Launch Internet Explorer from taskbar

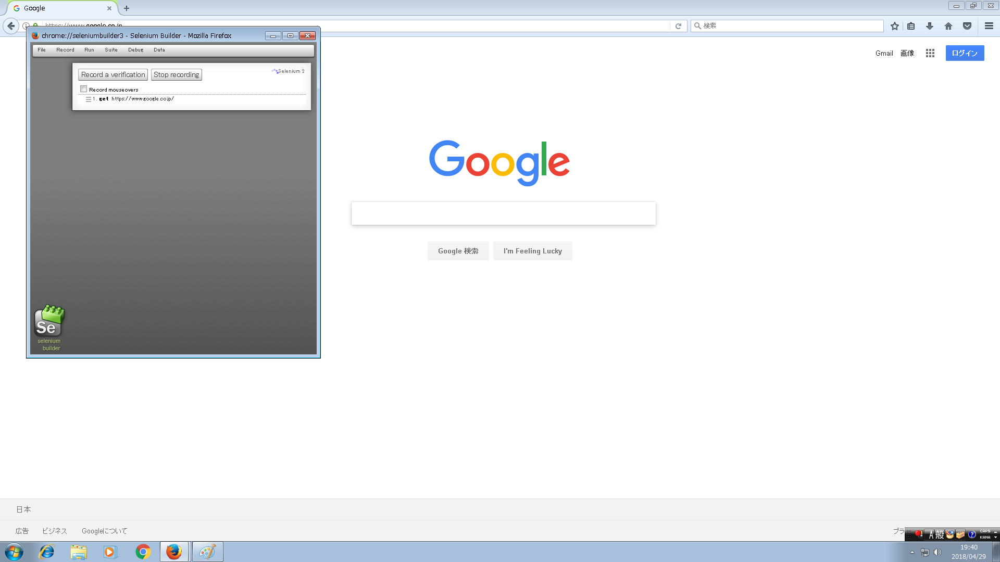tap(47, 552)
